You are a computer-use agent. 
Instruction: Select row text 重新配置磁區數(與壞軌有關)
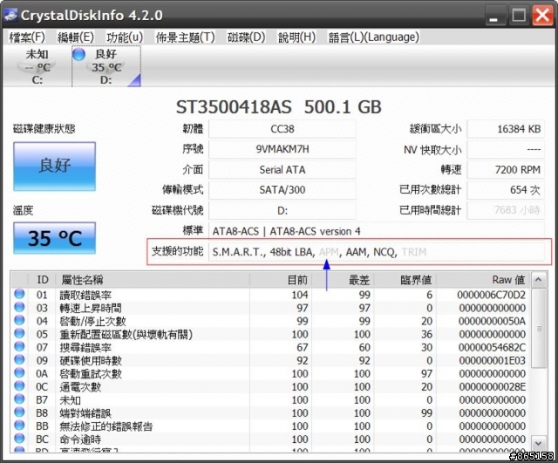(x=126, y=335)
